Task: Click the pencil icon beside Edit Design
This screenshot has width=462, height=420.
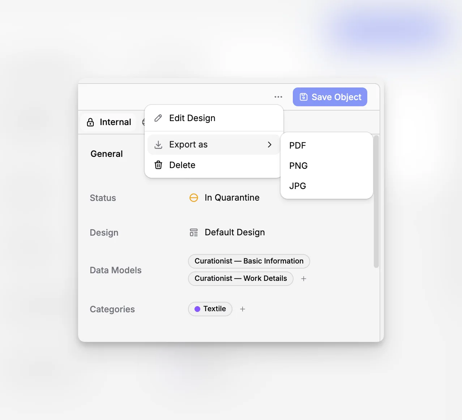Action: [158, 118]
